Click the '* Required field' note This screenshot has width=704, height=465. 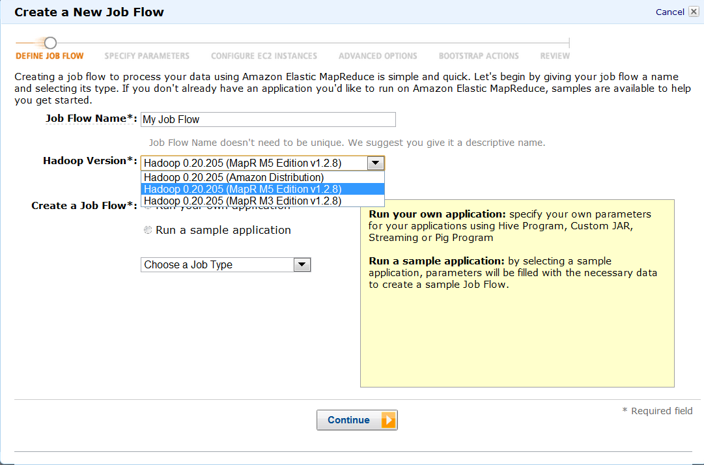pos(657,411)
